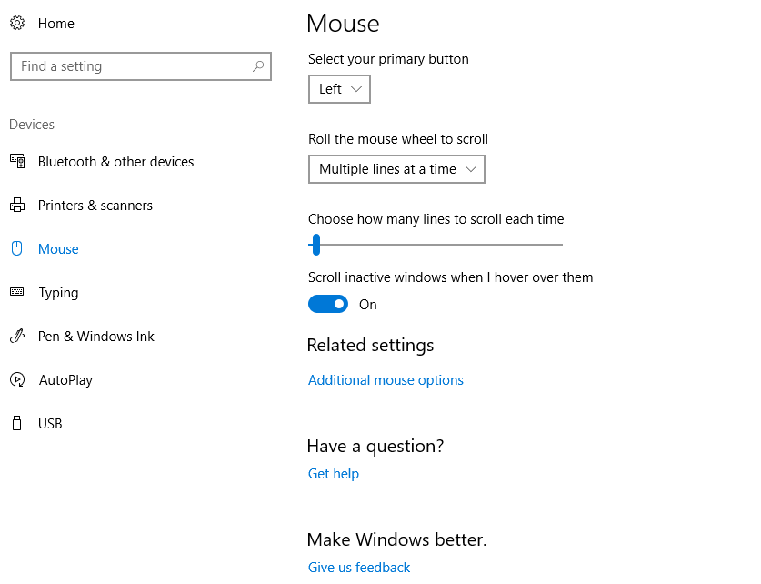The image size is (761, 584).
Task: Click the Get help link
Action: click(334, 474)
